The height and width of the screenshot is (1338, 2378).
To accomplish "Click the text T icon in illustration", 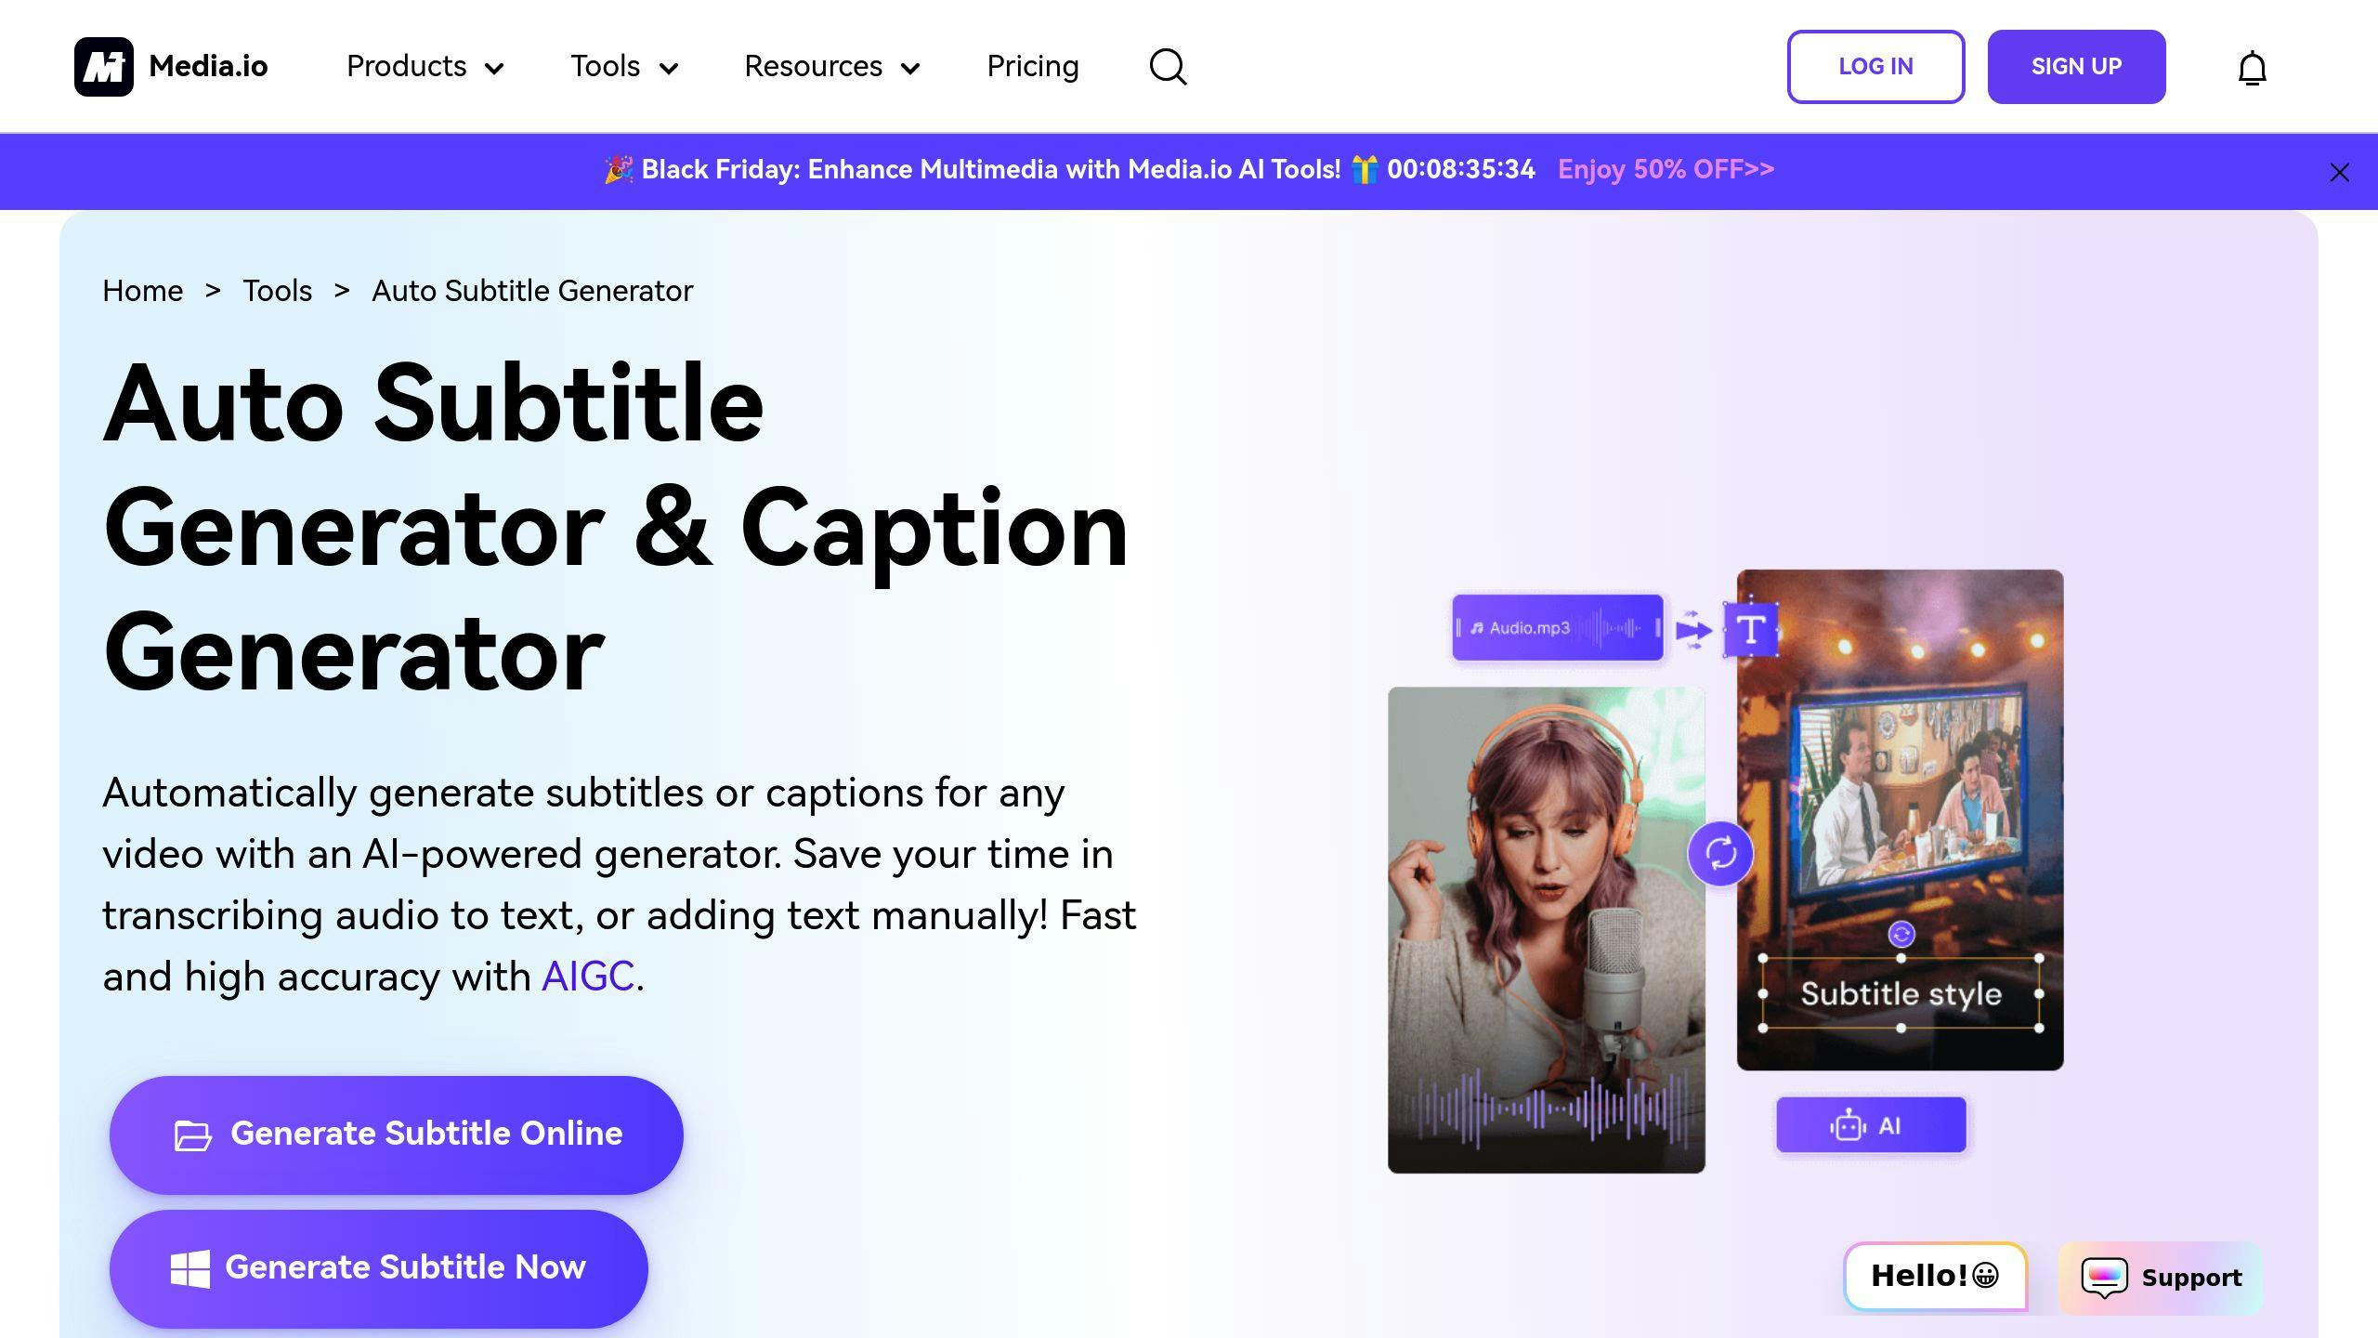I will point(1751,630).
